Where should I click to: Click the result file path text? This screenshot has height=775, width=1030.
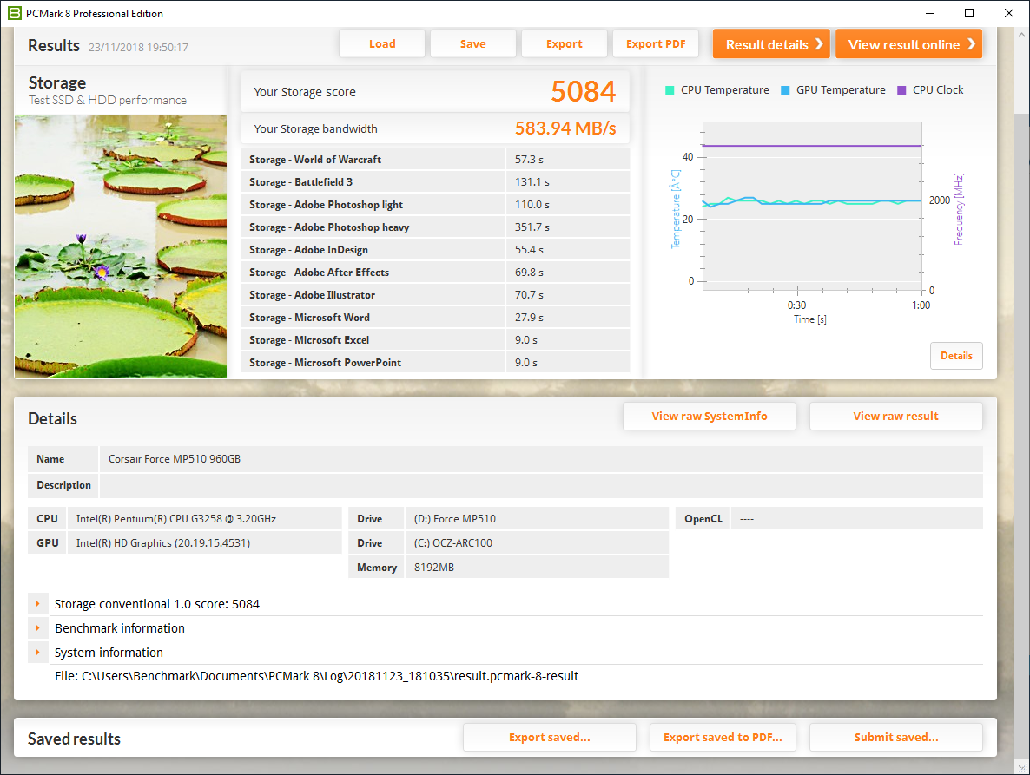click(x=317, y=676)
